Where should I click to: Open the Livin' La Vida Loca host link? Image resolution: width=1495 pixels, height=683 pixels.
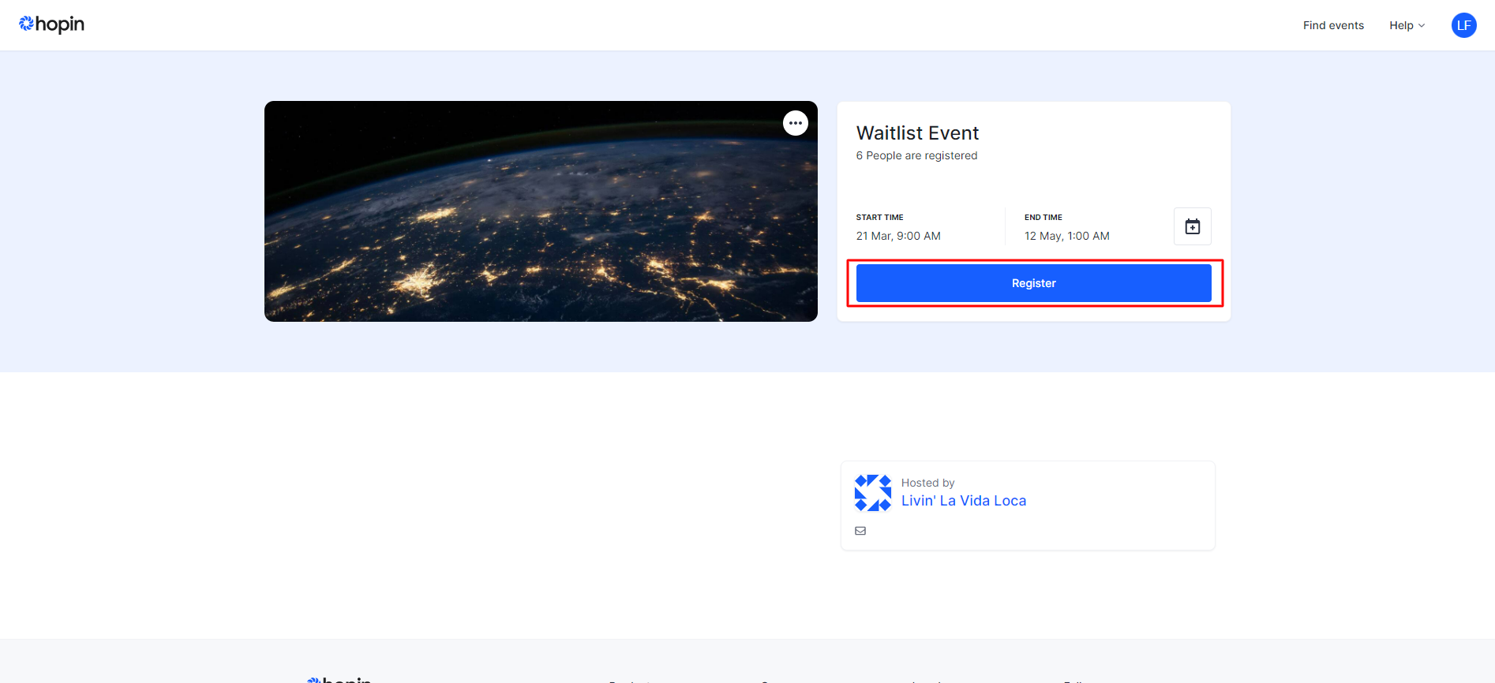964,501
